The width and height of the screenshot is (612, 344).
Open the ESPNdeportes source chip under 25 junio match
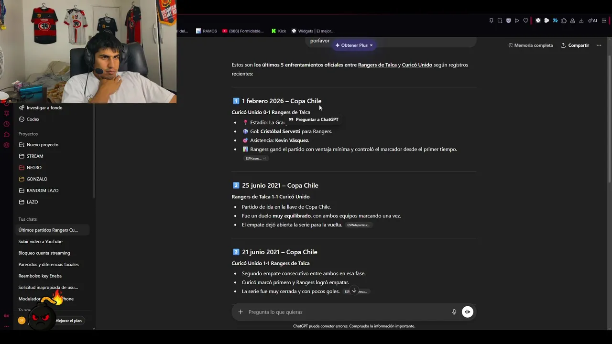tap(359, 225)
